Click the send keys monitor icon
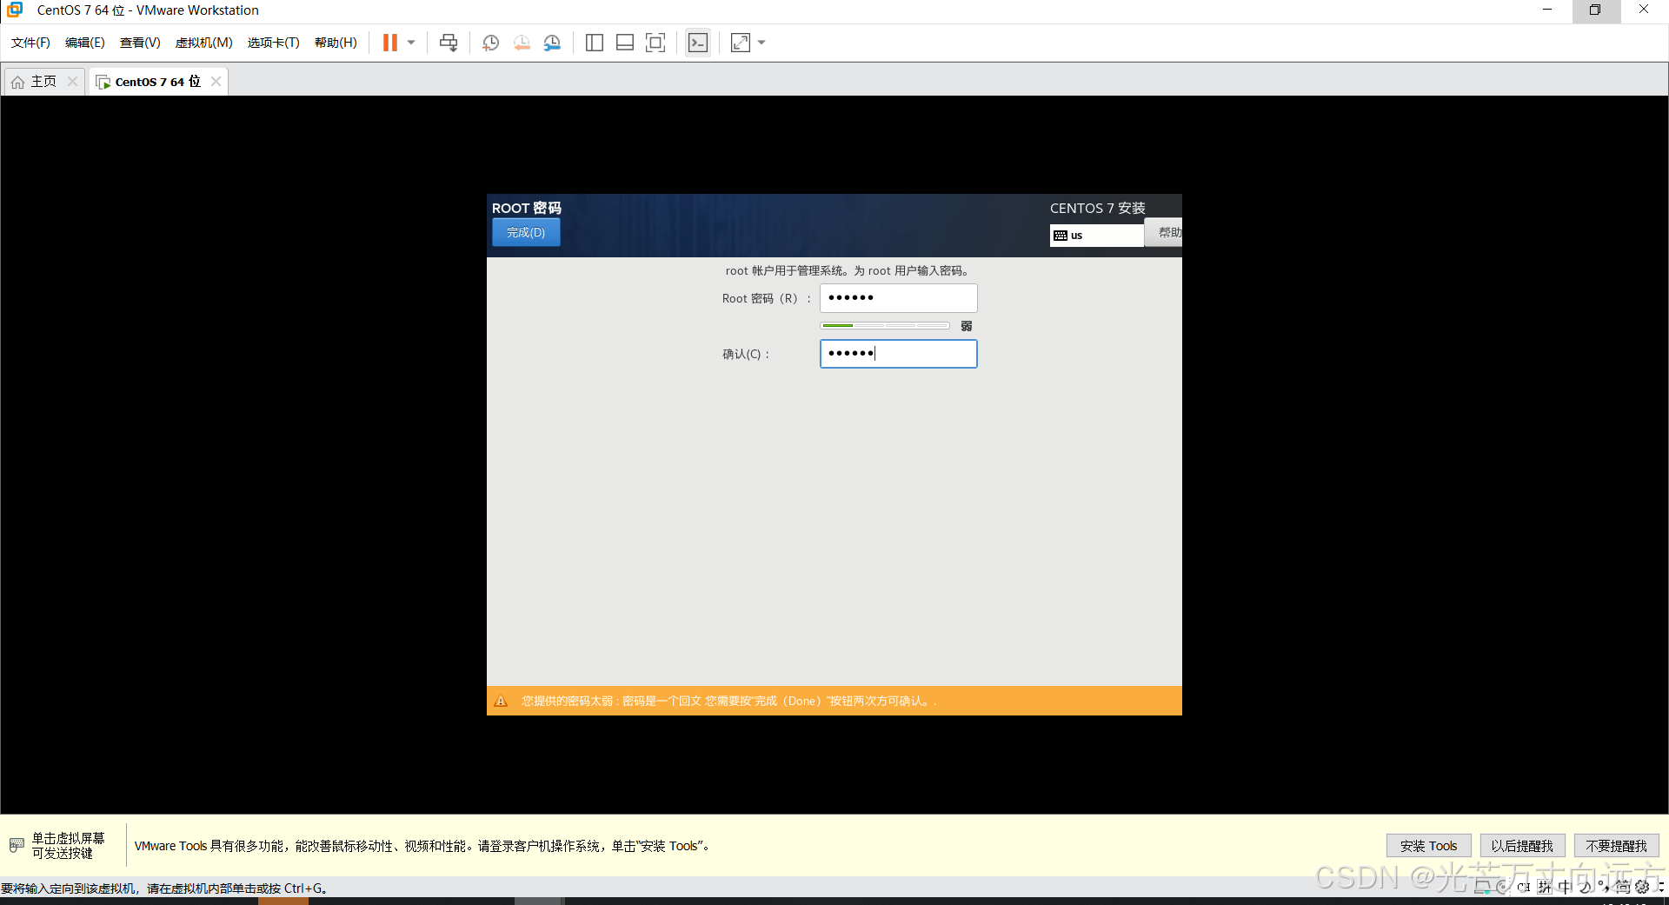Viewport: 1669px width, 905px height. tap(17, 845)
